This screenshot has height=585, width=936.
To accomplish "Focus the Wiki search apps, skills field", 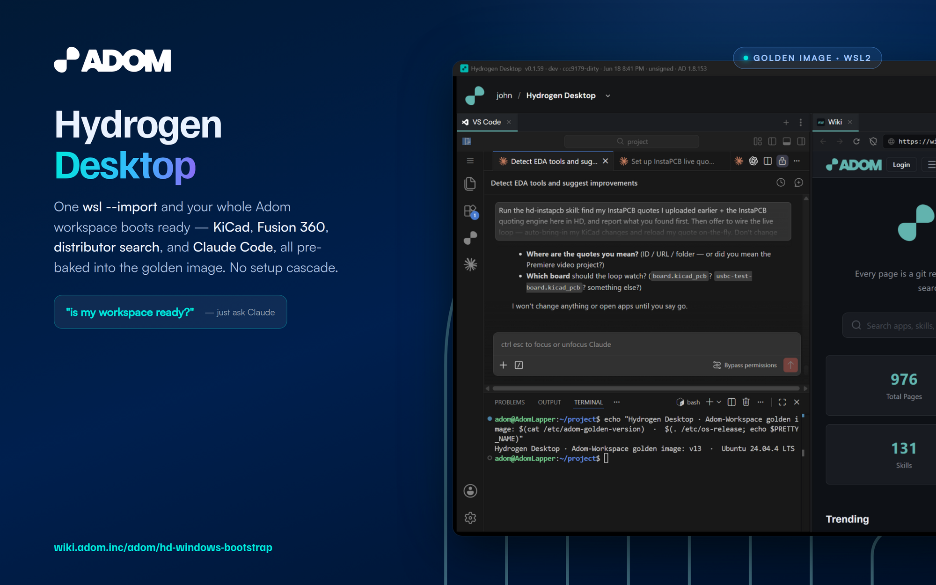I will (889, 326).
